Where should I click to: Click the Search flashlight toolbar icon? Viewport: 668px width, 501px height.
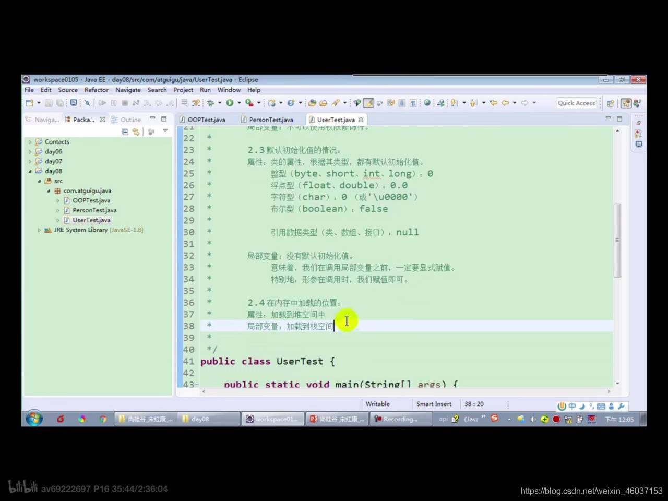[x=336, y=103]
